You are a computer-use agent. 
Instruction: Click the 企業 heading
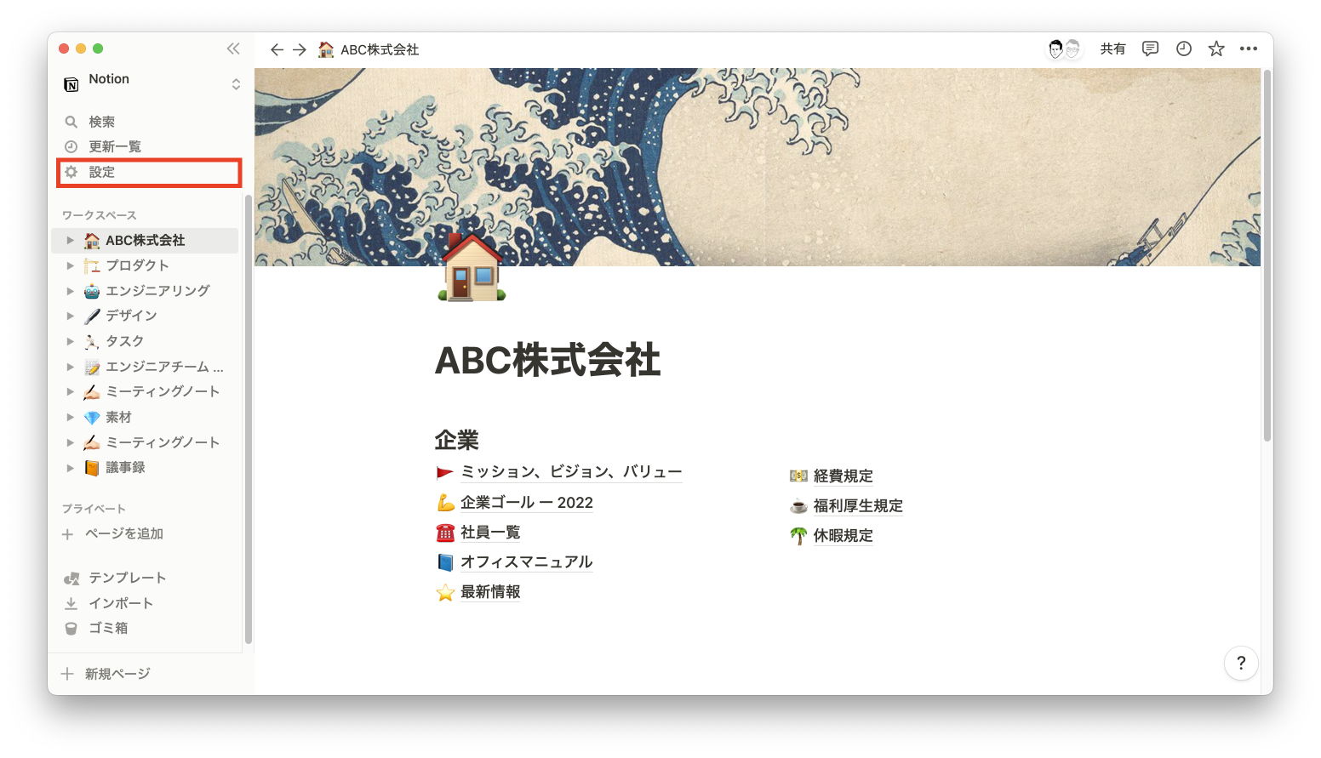point(457,440)
